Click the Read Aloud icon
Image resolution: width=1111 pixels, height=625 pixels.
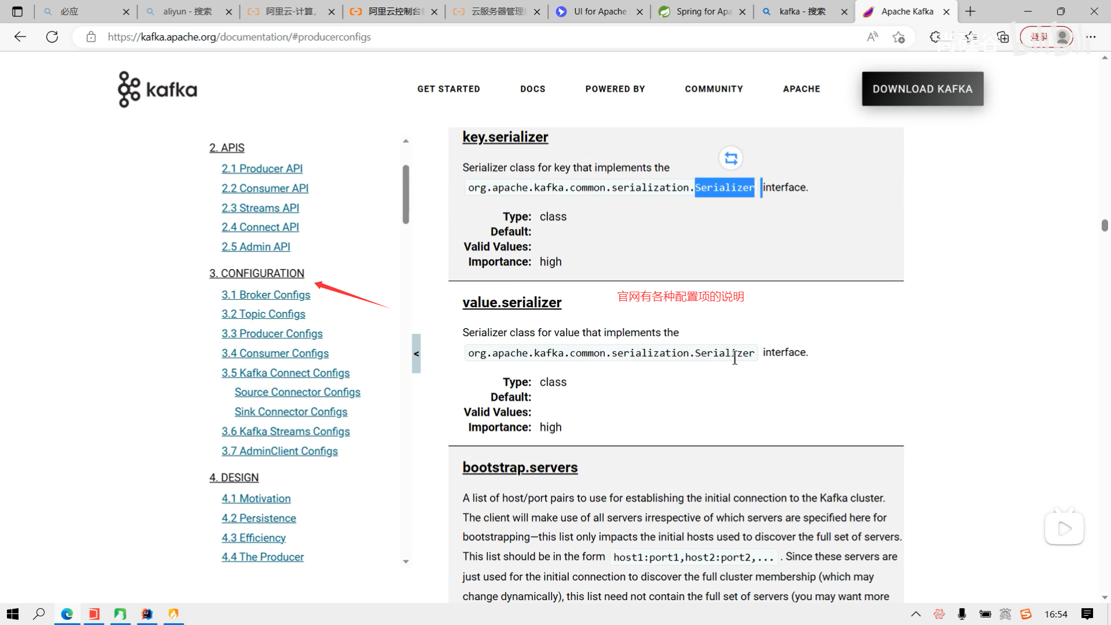point(872,37)
